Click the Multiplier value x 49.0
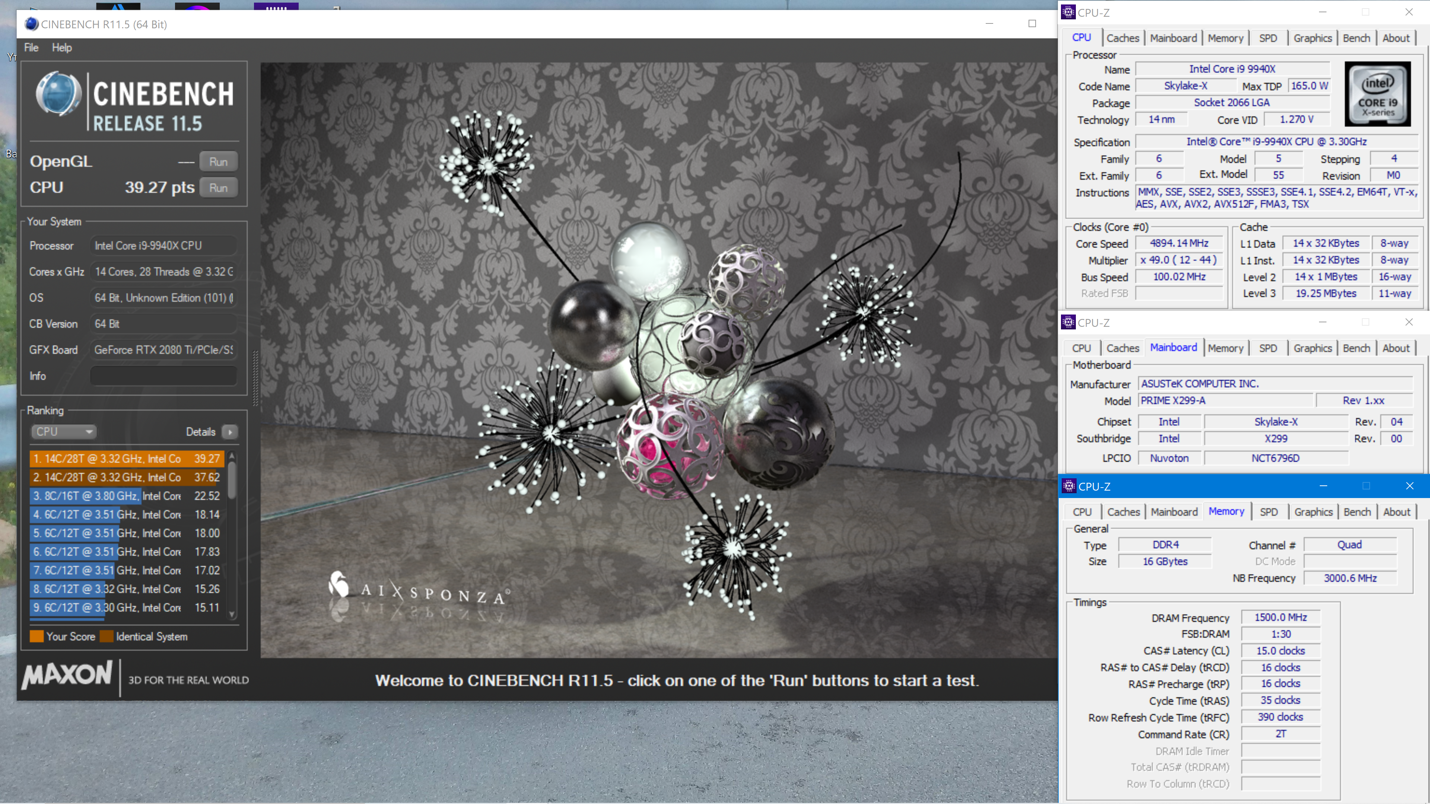The image size is (1430, 804). point(1179,260)
